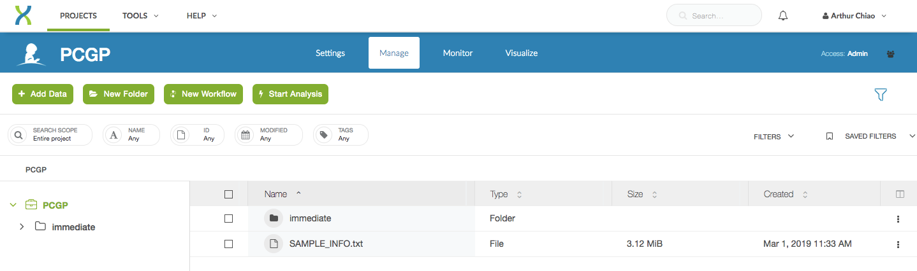Click the File type cell
The width and height of the screenshot is (917, 271).
click(497, 244)
